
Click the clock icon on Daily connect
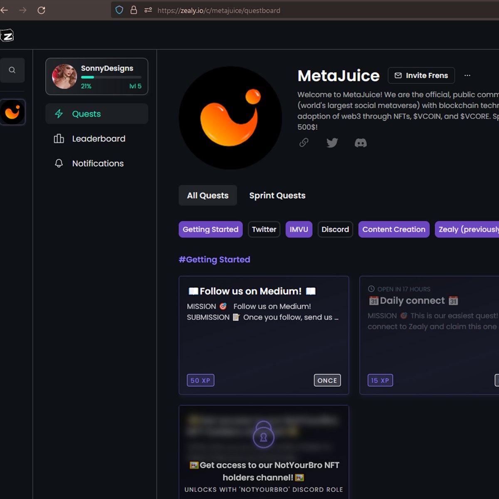[x=371, y=289]
